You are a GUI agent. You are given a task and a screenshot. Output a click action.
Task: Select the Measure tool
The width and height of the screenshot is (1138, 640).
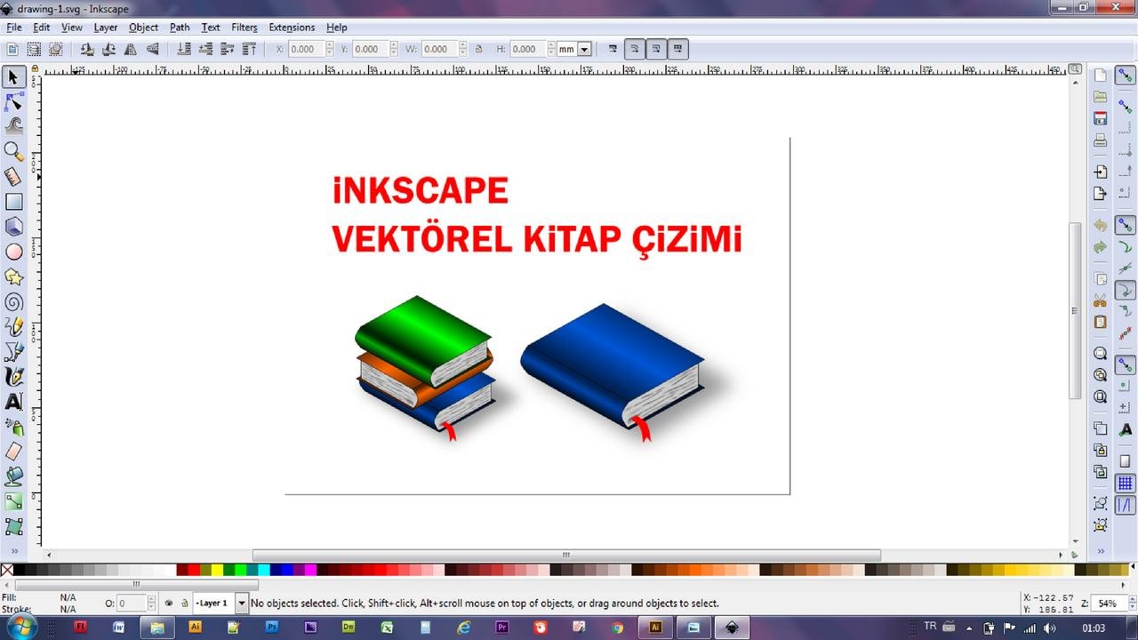pos(13,176)
